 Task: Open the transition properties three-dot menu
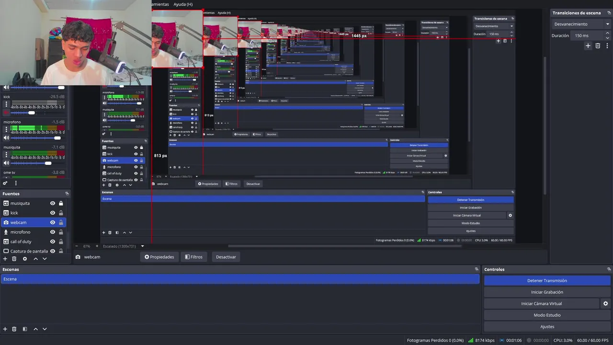pyautogui.click(x=606, y=46)
